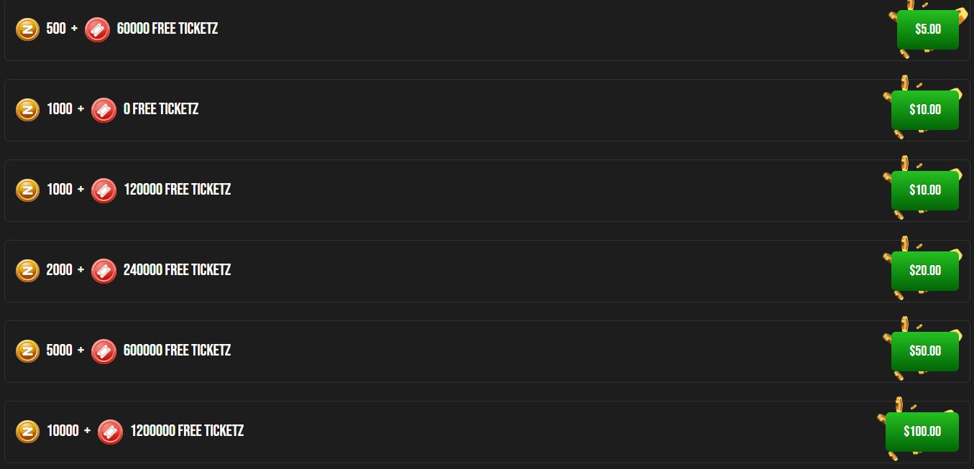This screenshot has height=469, width=974.
Task: Tap the red ticket icon beside 600000 Free Ticketz
Action: click(104, 351)
